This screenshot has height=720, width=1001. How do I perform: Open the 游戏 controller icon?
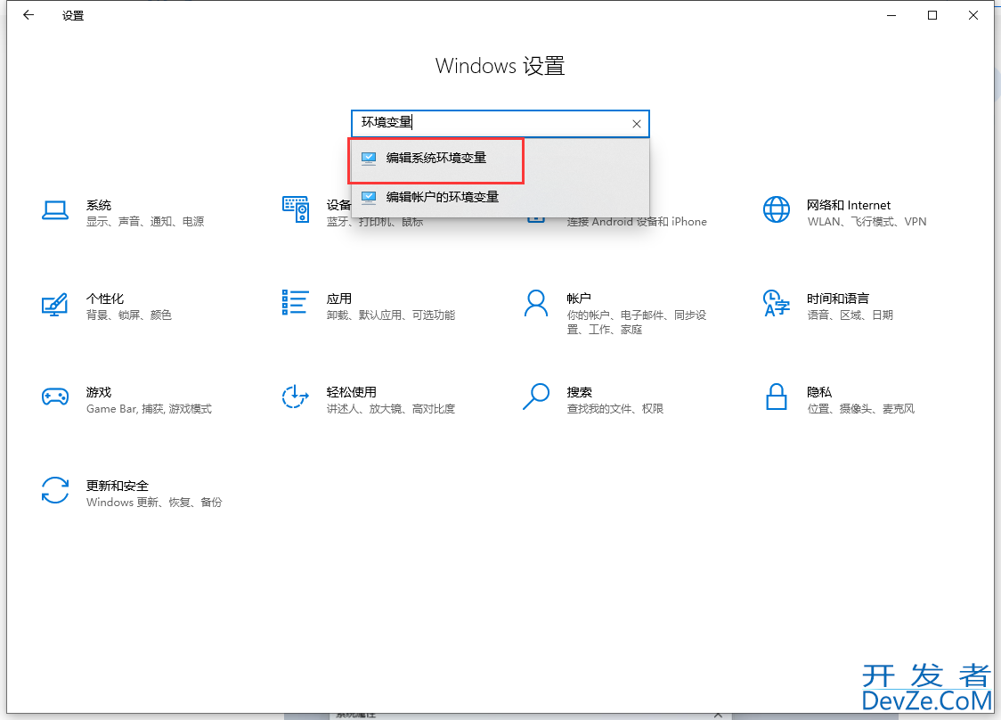point(55,397)
